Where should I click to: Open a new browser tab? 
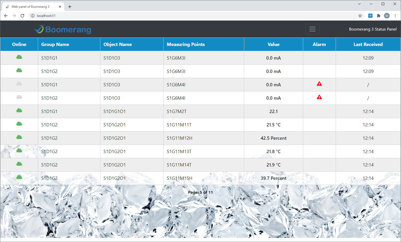[70, 7]
